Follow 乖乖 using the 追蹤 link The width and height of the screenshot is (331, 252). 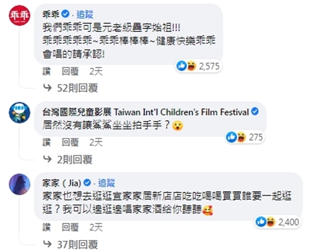[x=85, y=15]
